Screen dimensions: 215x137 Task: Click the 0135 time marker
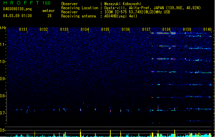click(105, 29)
